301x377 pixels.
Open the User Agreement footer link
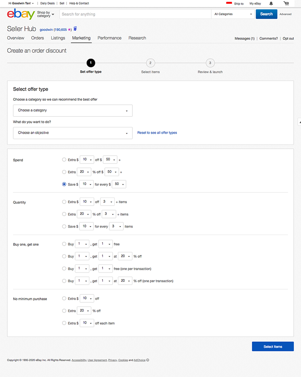point(97,360)
